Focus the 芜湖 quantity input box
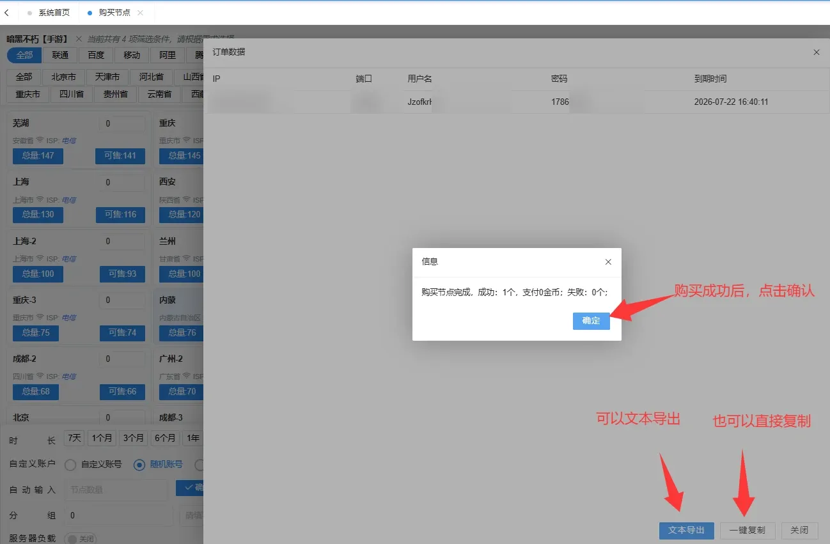 [121, 123]
